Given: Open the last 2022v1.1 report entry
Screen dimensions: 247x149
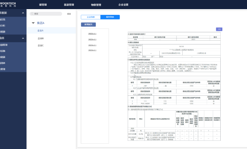Looking at the screenshot, I should (92, 50).
